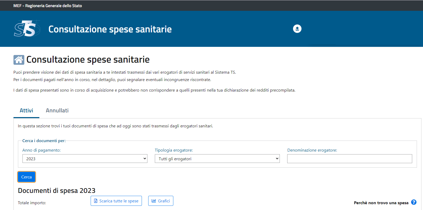Switch to the Annullati tab
Viewport: 423px width, 210px height.
coord(57,111)
